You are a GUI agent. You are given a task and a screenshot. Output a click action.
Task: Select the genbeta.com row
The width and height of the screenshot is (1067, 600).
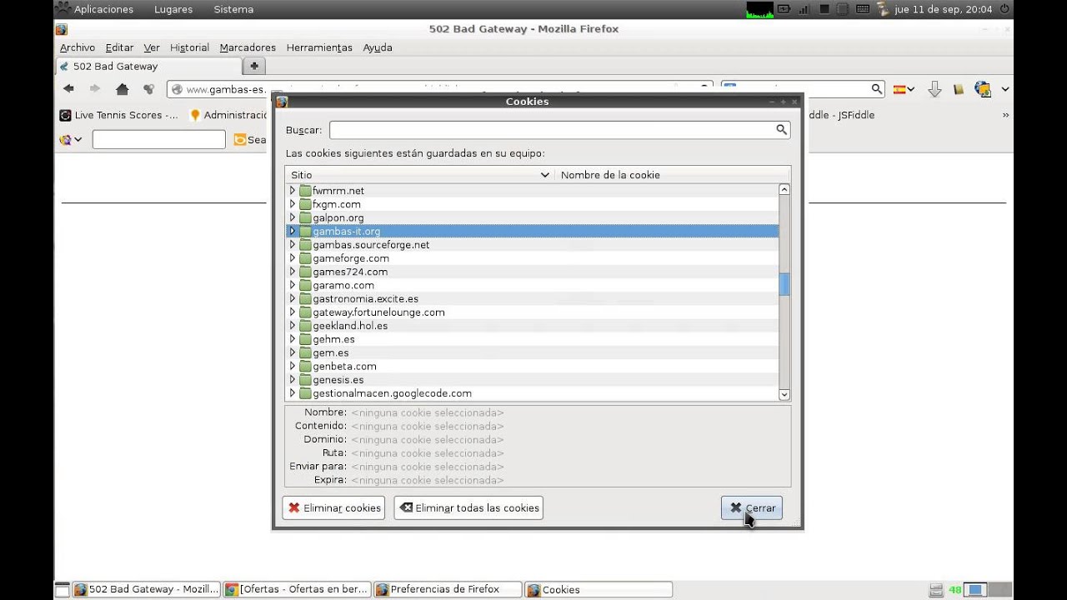[532, 366]
